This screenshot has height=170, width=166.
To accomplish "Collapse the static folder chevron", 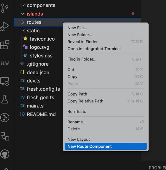I will (22, 30).
